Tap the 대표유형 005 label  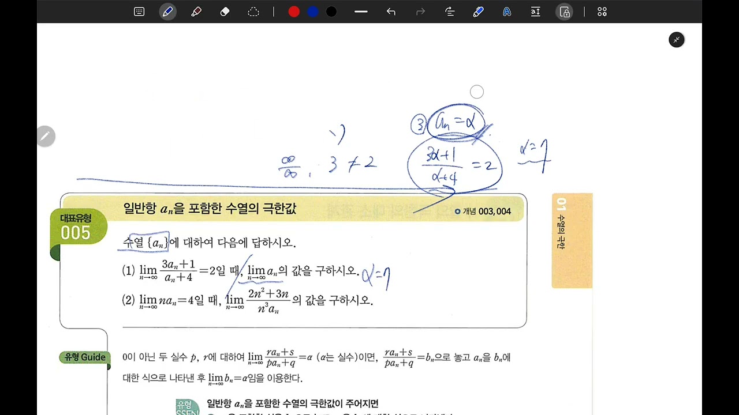pos(76,227)
